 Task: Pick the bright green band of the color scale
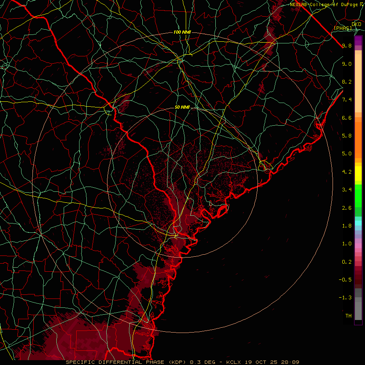point(358,195)
